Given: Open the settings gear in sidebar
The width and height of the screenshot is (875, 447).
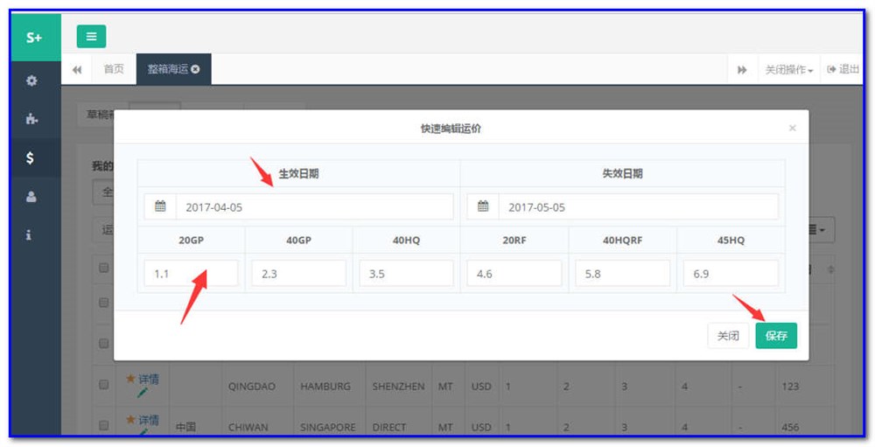Looking at the screenshot, I should click(x=31, y=80).
